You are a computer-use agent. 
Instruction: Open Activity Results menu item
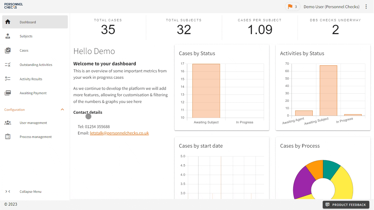point(35,79)
